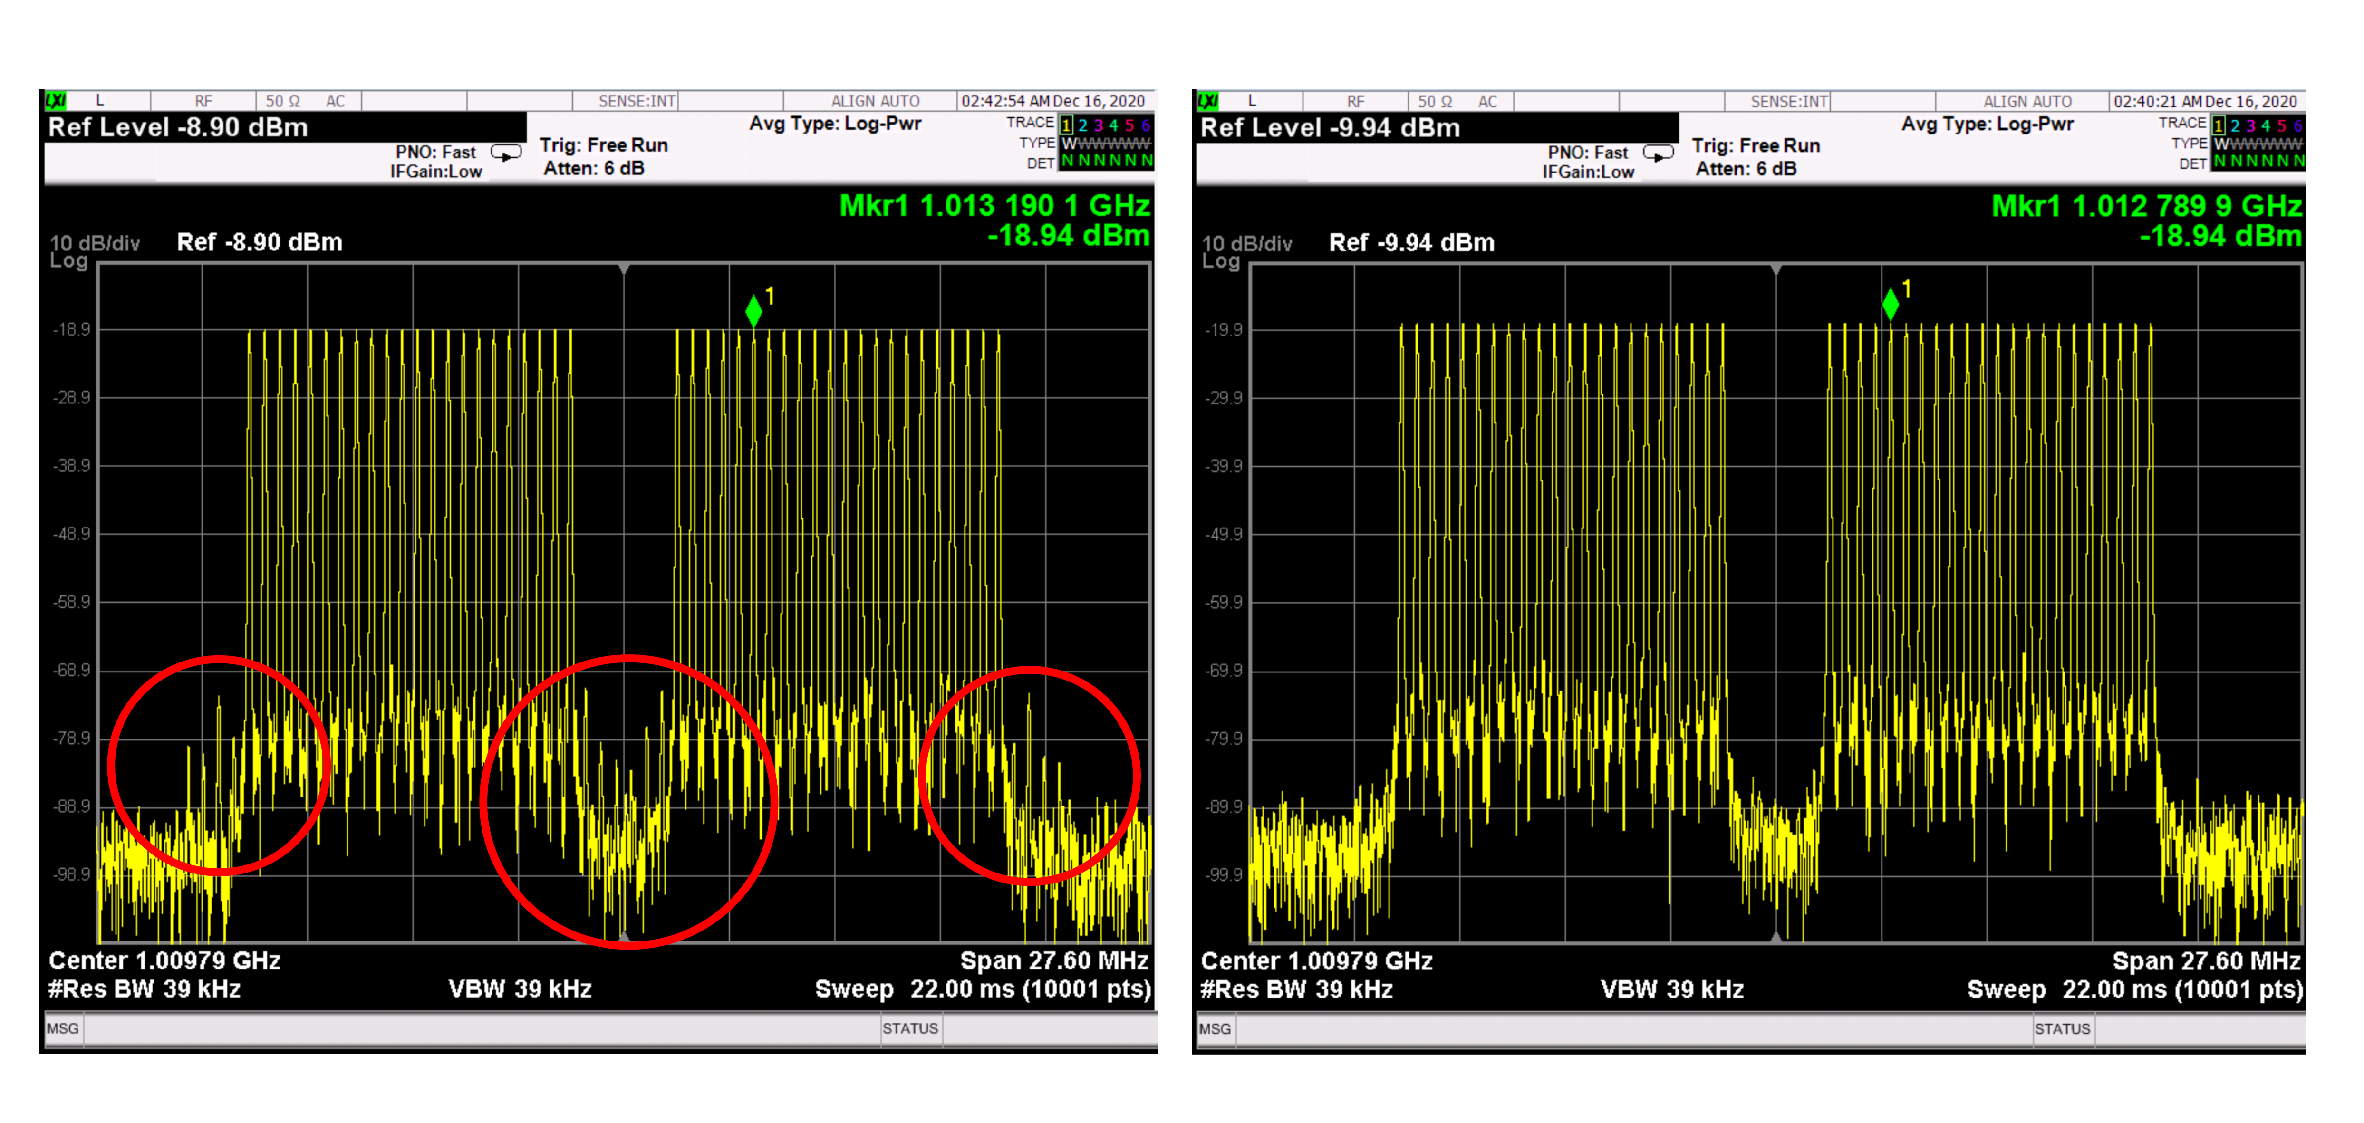Click center frequency triangle at top of left graph
Screen dimensions: 2364x1123
coord(624,269)
